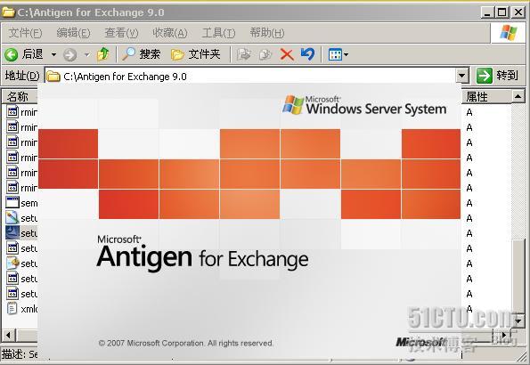Click vertical scrollbar up arrow
The width and height of the screenshot is (530, 365).
tap(518, 97)
